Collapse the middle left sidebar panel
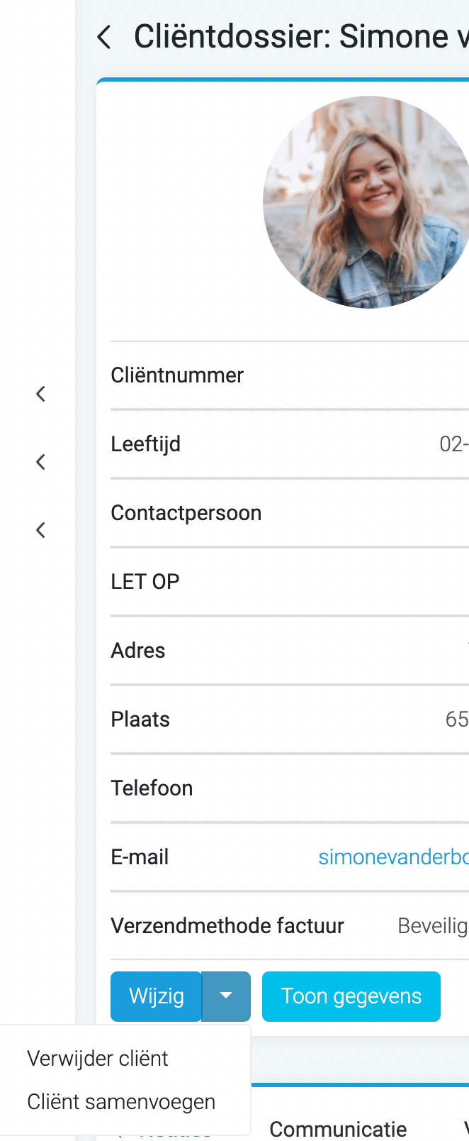Image resolution: width=469 pixels, height=1141 pixels. point(40,461)
